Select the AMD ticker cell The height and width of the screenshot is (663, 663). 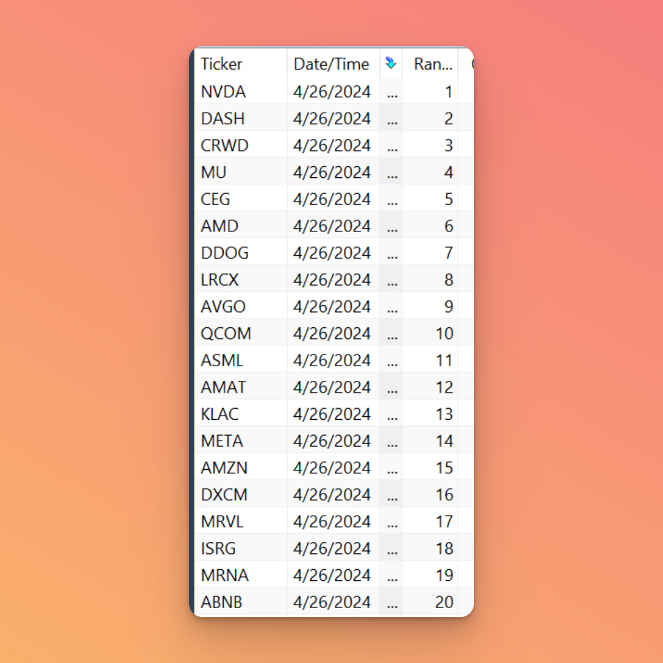[x=240, y=226]
